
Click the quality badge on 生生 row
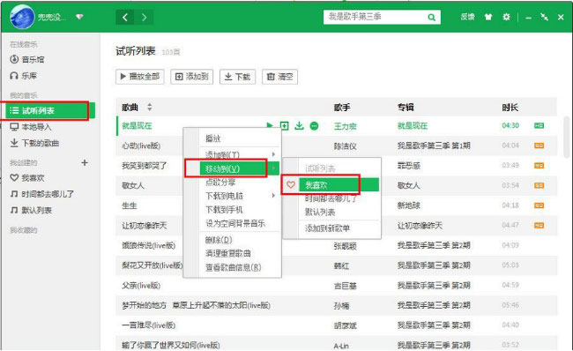click(x=539, y=205)
